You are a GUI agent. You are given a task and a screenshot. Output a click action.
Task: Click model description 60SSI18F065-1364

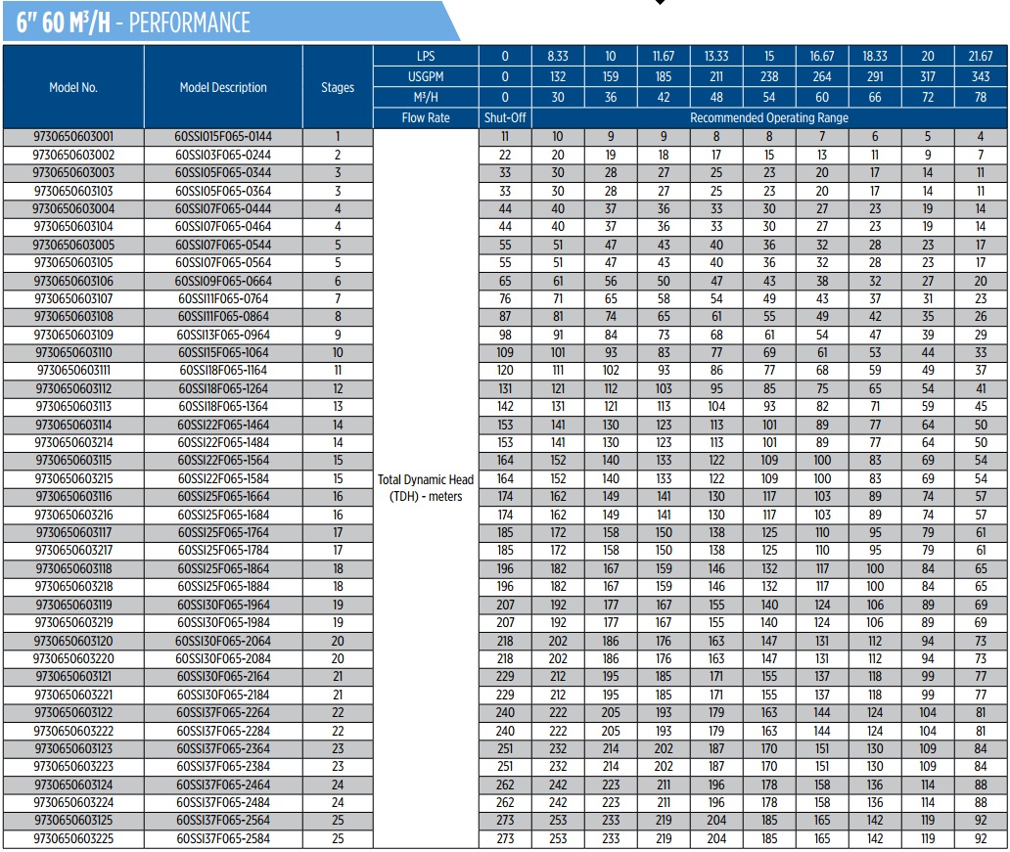pos(223,407)
